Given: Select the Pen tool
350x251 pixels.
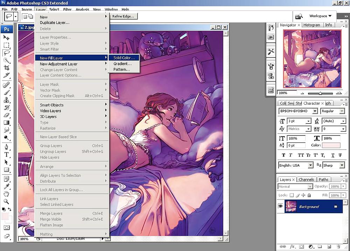Looking at the screenshot, I should 6,147.
